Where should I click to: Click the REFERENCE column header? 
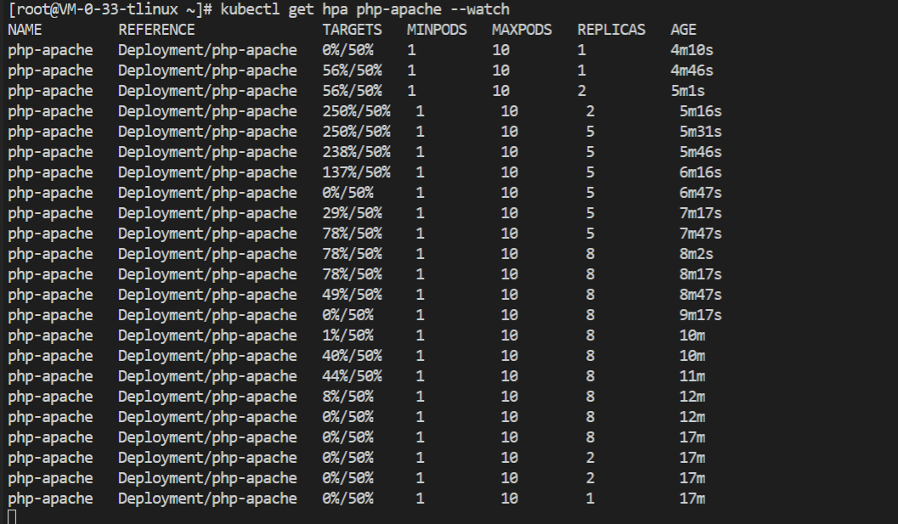156,30
